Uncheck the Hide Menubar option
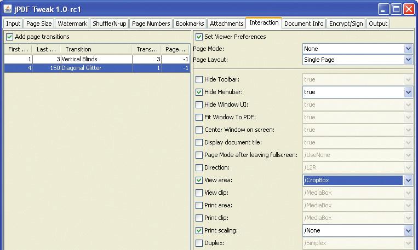The height and width of the screenshot is (250, 418). coord(199,92)
